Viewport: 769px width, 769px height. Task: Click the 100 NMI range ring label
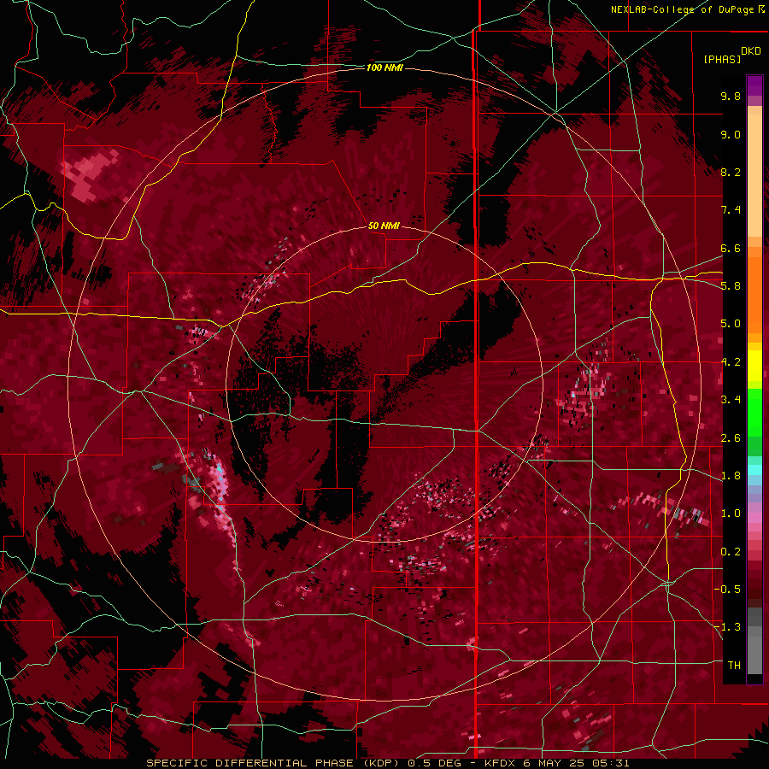point(384,68)
